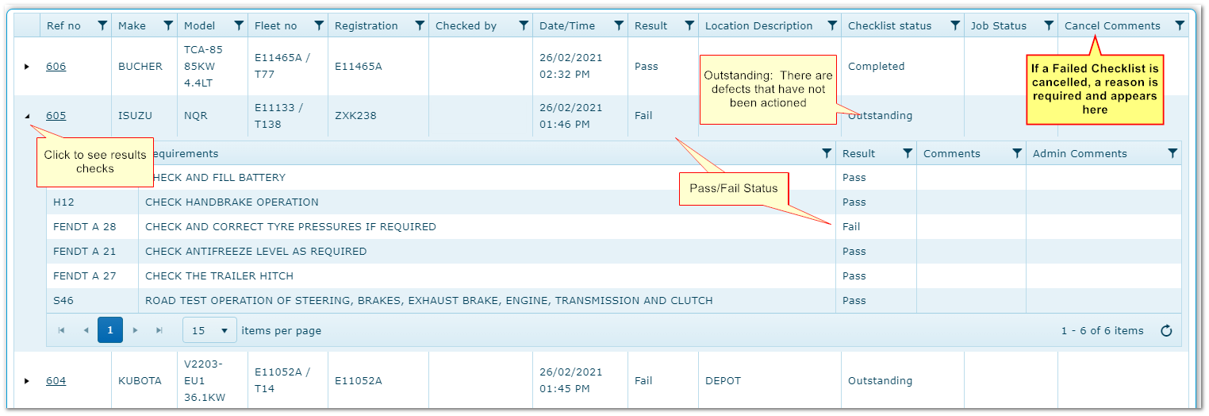Open the items per page dropdown

coord(209,330)
